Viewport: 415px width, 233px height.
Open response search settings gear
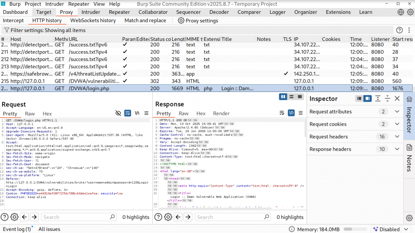(x=168, y=217)
